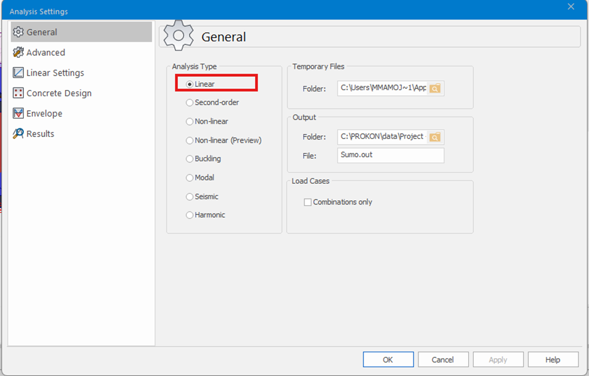The height and width of the screenshot is (376, 589).
Task: Open the Advanced settings page
Action: [81, 53]
